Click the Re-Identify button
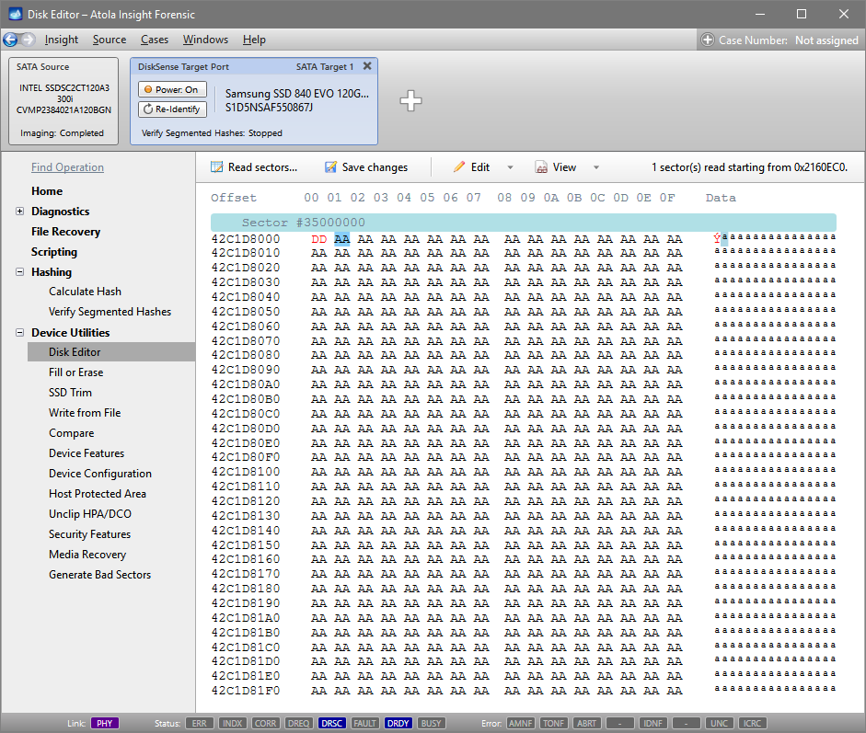The width and height of the screenshot is (866, 733). (x=172, y=109)
